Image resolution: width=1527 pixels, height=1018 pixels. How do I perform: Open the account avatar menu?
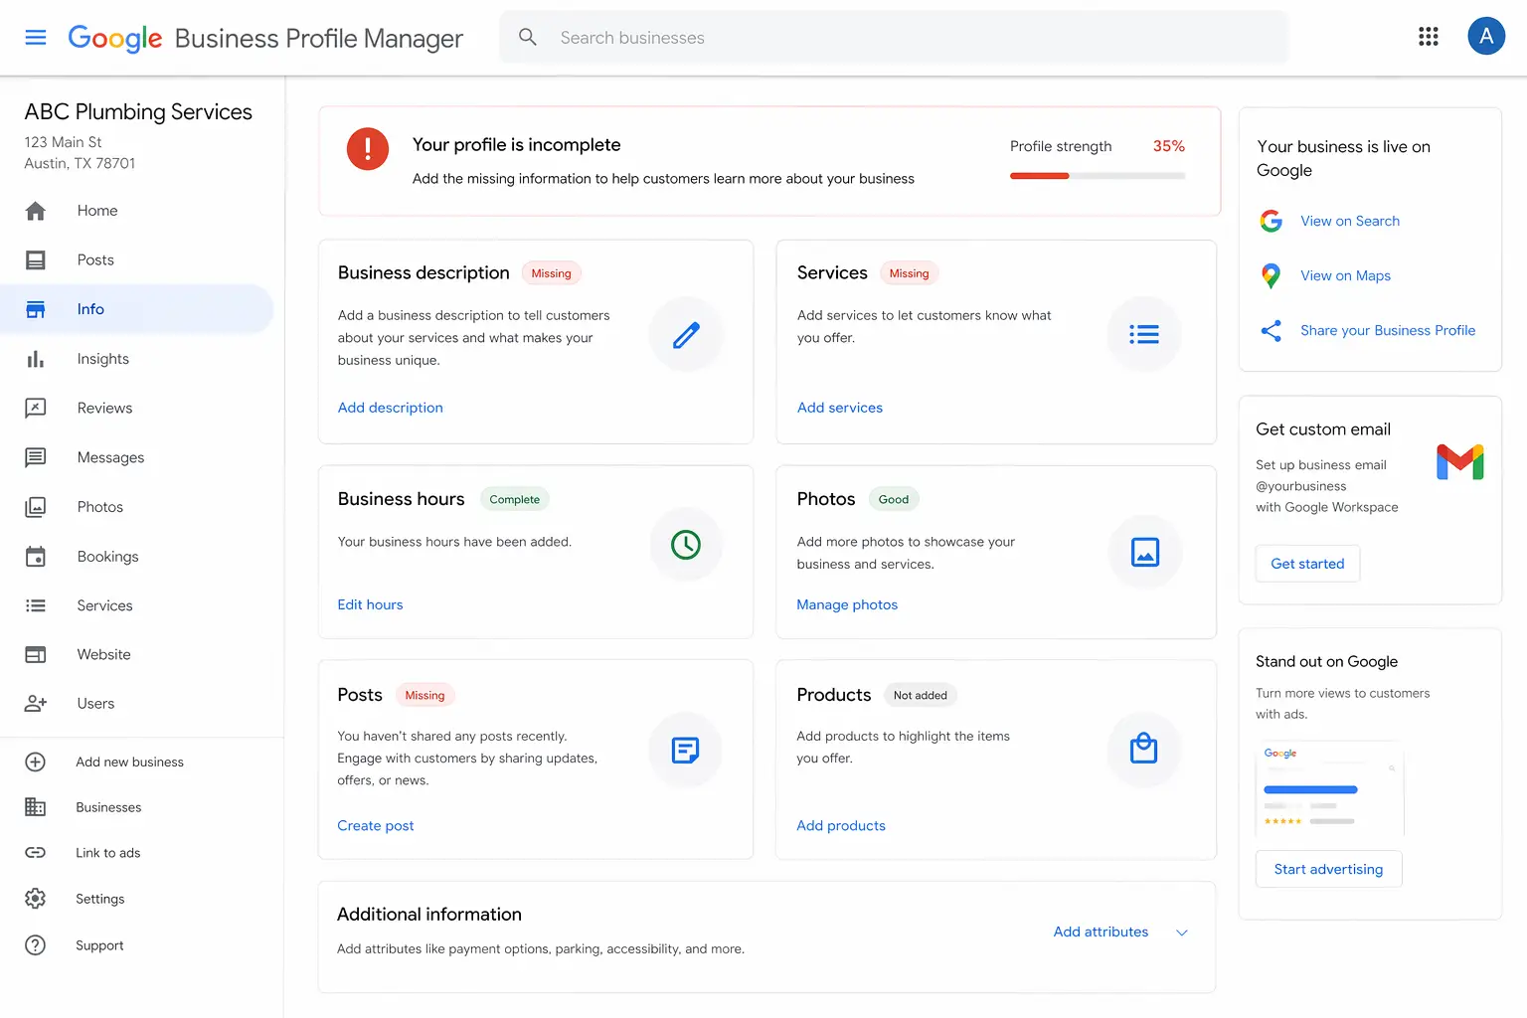[1485, 37]
